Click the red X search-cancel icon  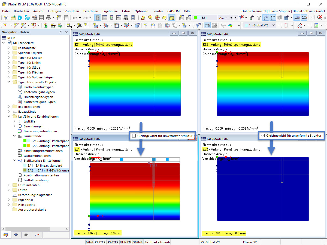pos(320,18)
